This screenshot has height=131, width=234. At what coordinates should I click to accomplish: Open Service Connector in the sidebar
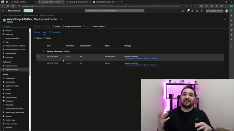(x=11, y=124)
